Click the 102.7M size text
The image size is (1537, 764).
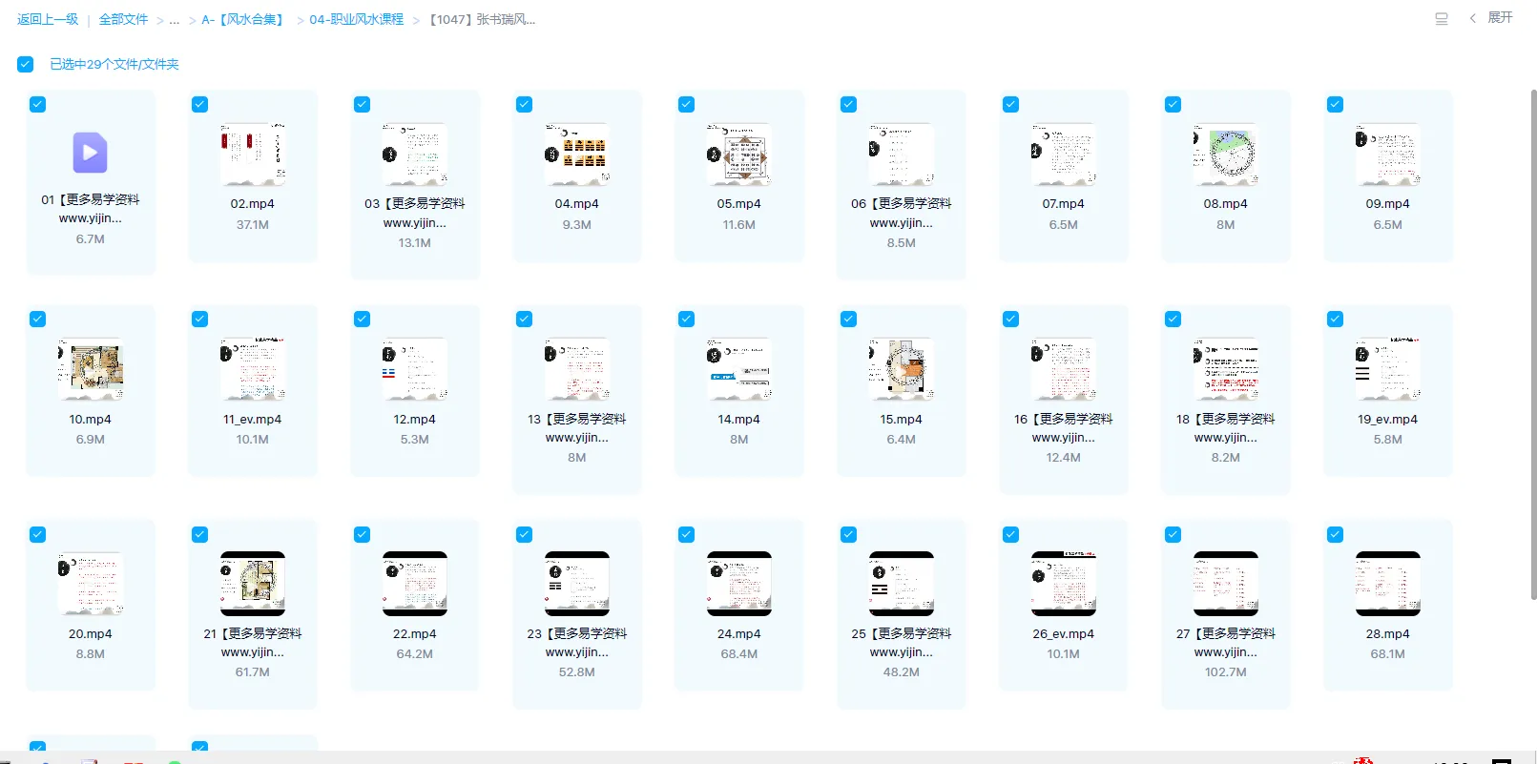[1226, 672]
